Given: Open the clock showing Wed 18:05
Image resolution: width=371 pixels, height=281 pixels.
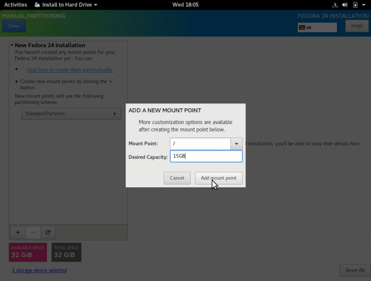Looking at the screenshot, I should point(185,5).
